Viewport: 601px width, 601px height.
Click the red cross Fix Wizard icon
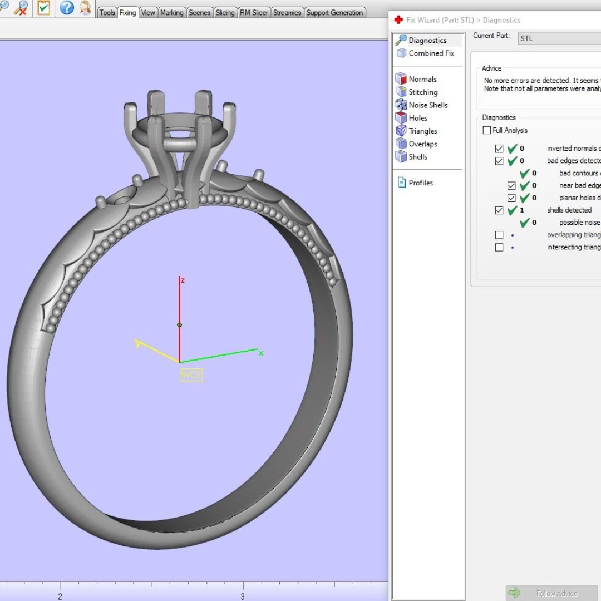(398, 19)
